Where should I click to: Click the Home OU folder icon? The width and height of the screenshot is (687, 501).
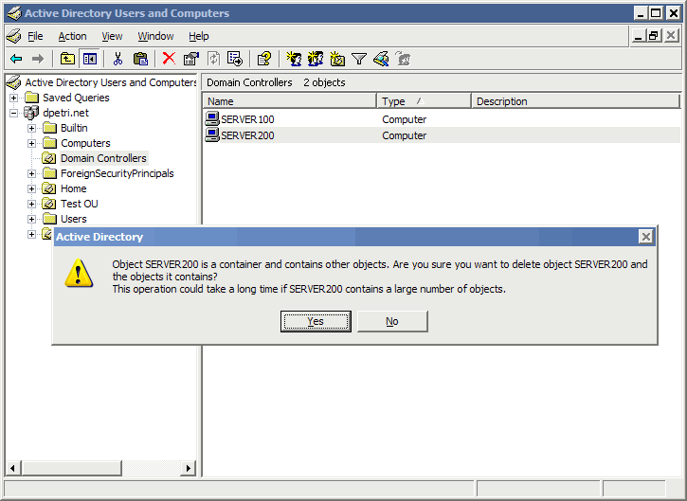(x=49, y=188)
